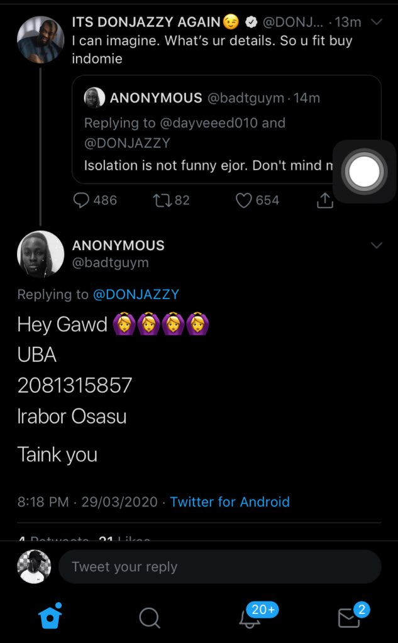Image resolution: width=398 pixels, height=643 pixels.
Task: Open ANONYMOUS main reply profile picture
Action: click(40, 255)
